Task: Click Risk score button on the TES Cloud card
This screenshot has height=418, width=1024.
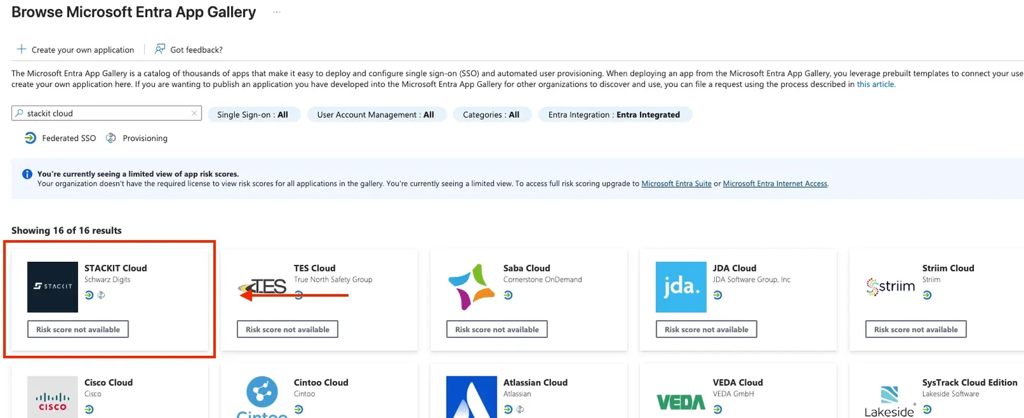Action: pos(287,329)
